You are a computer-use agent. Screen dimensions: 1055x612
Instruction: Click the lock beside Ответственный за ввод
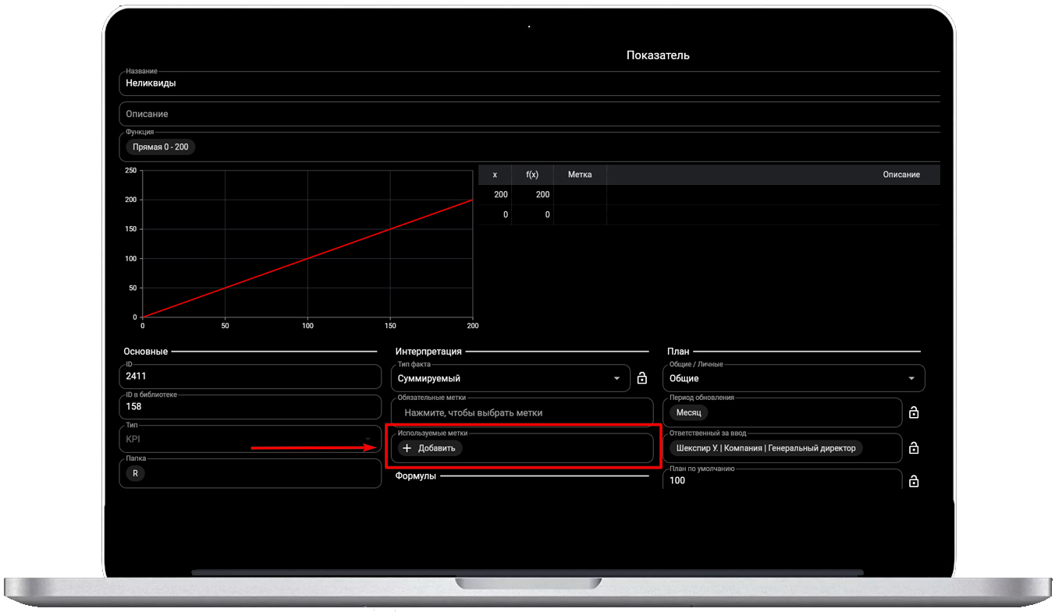[914, 448]
